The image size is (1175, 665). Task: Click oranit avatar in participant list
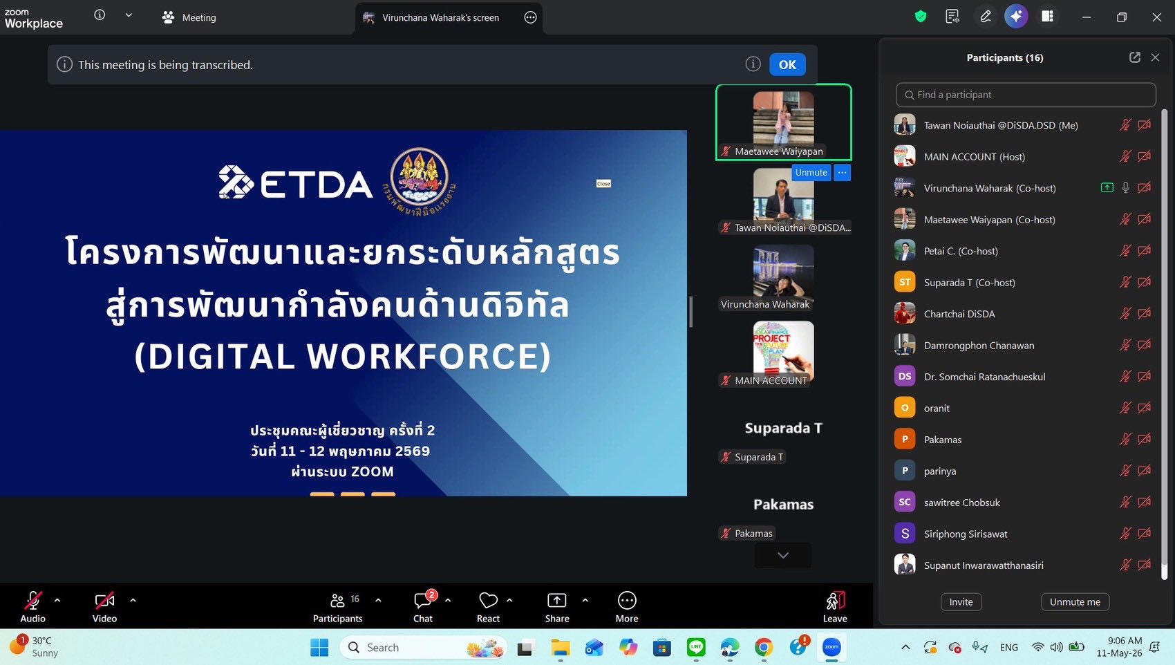[x=905, y=408]
